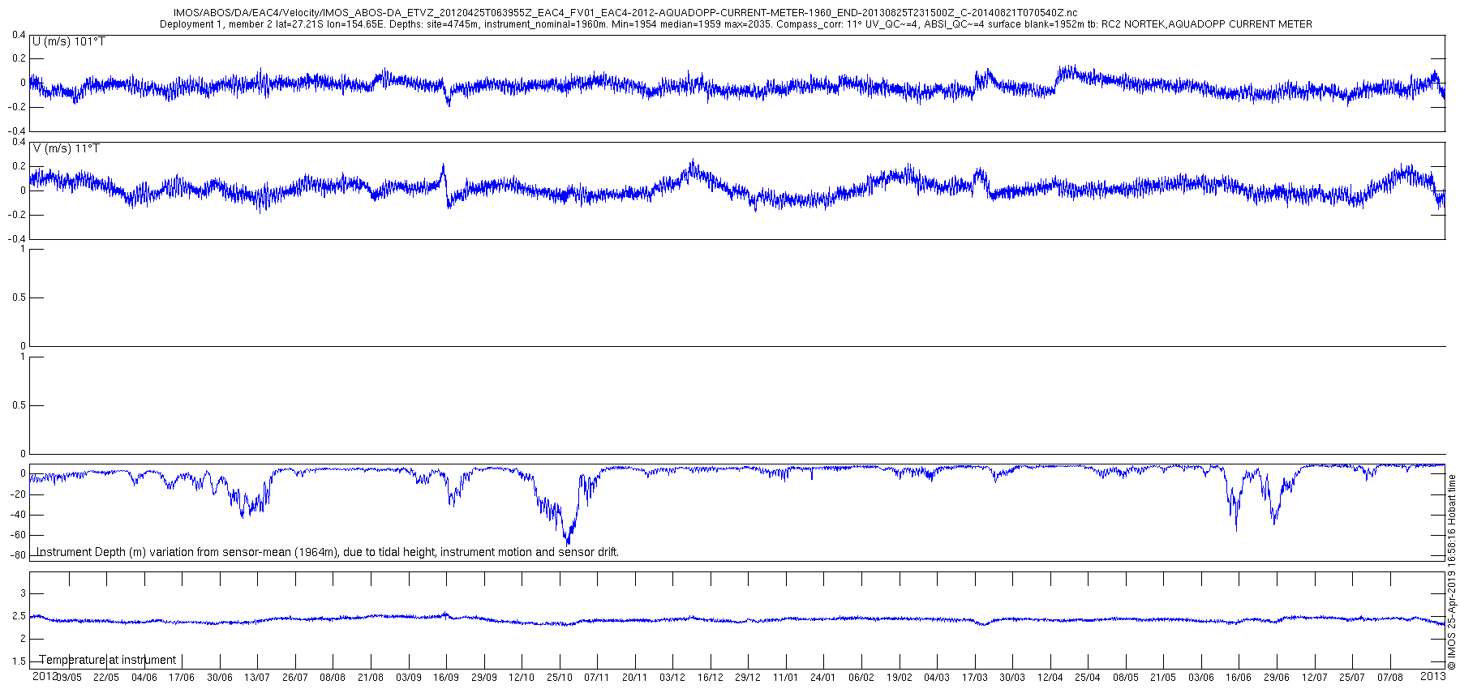Click the '13/07' date tick label

257,678
